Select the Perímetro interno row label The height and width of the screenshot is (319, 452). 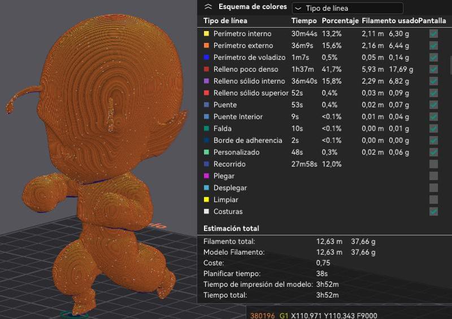[x=242, y=34]
